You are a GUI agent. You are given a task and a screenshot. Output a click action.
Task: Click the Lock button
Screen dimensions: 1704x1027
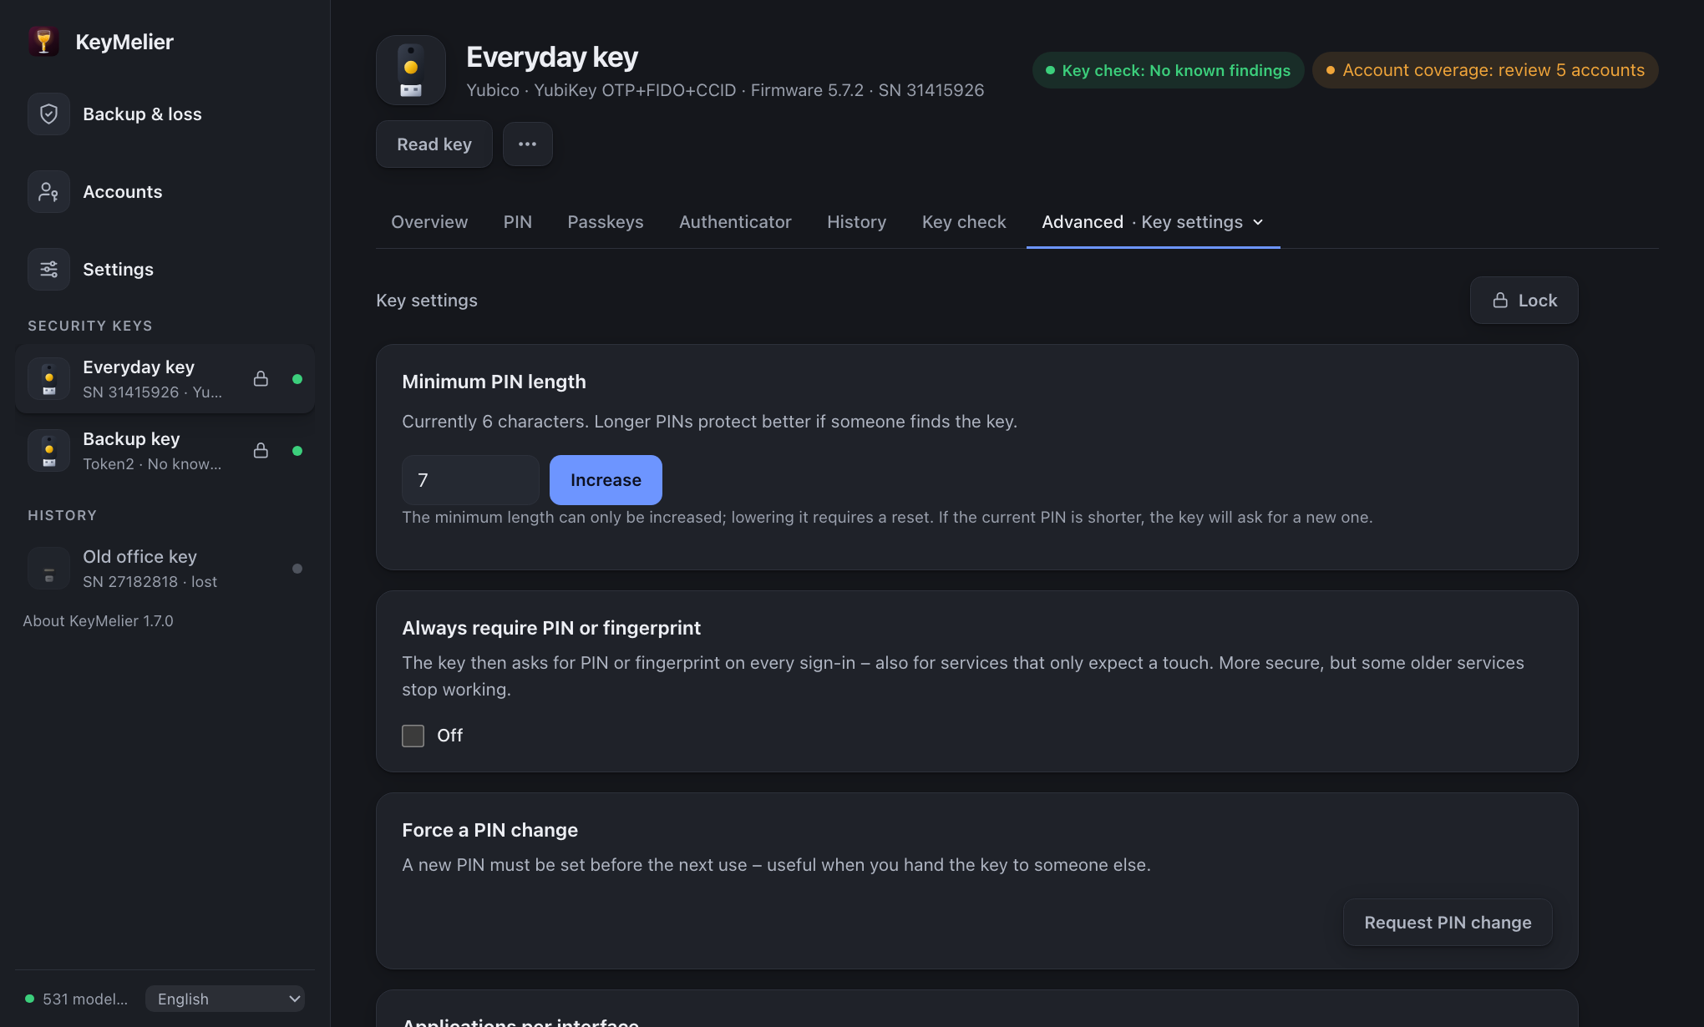pos(1524,300)
